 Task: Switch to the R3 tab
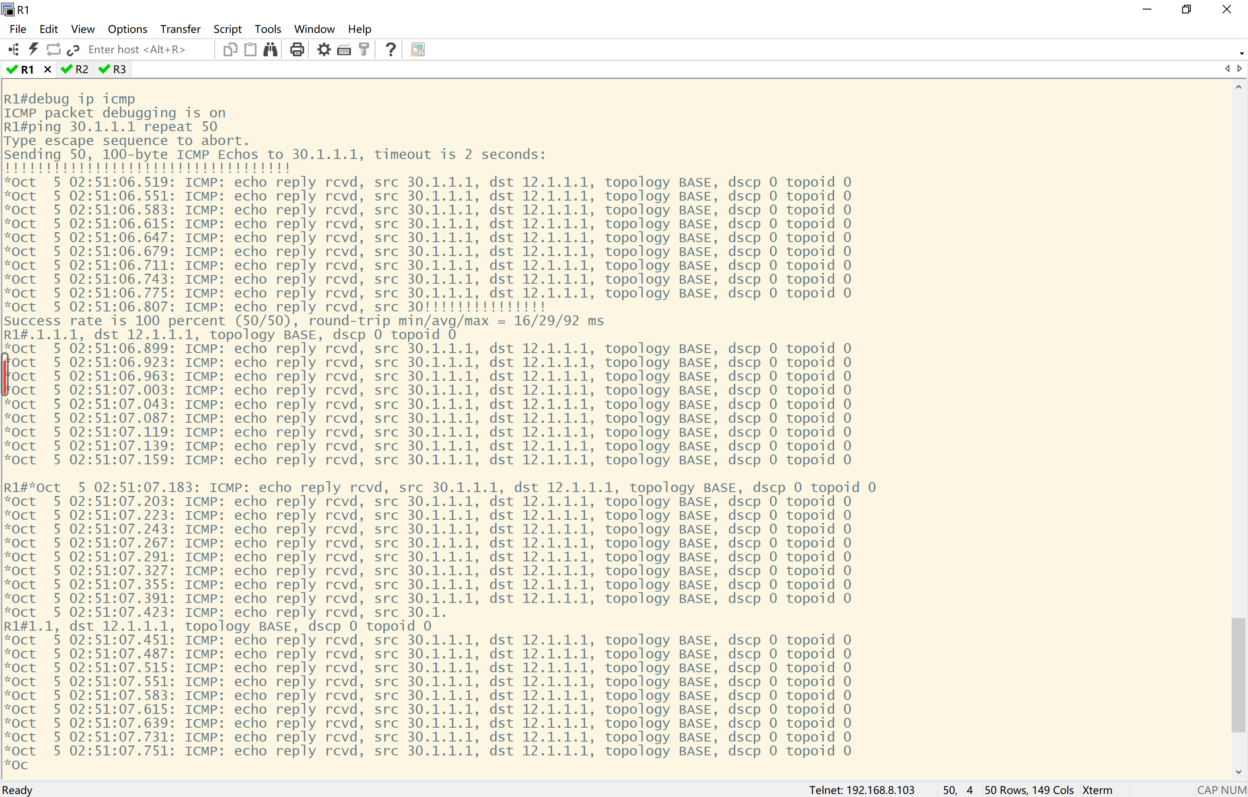point(113,69)
